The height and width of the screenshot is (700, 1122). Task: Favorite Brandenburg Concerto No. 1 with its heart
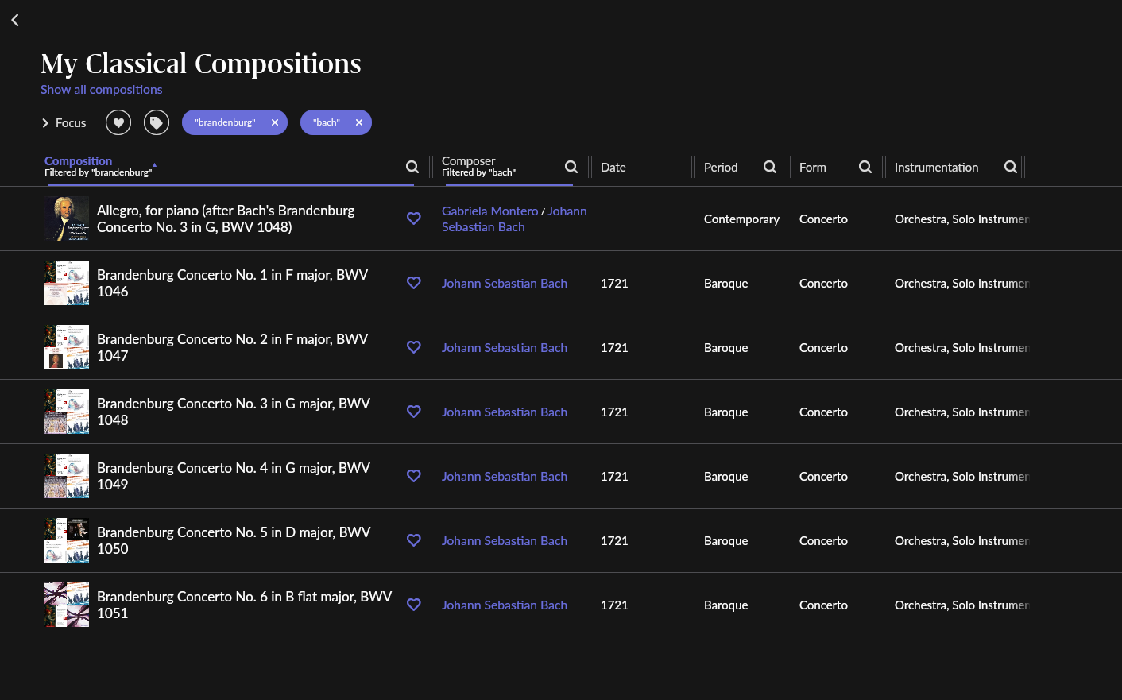click(414, 283)
